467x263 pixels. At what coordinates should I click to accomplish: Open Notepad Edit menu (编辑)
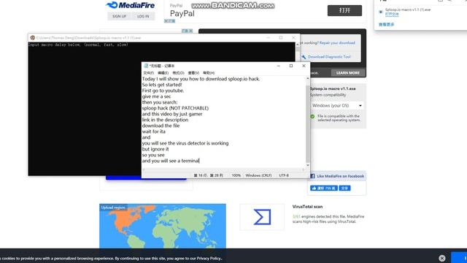163,73
